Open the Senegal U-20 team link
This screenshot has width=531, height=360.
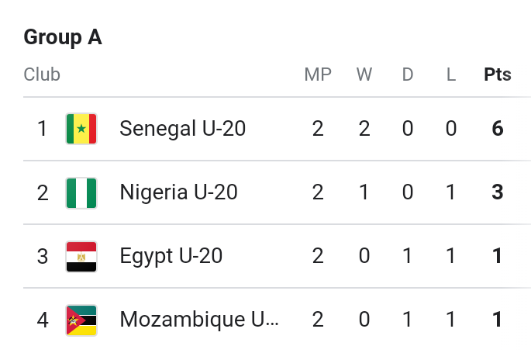coord(182,129)
